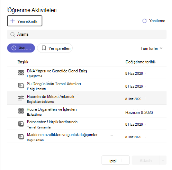Select Su Döngüsünün Temel Adımları row
Image resolution: width=172 pixels, height=170 pixels.
click(87, 86)
